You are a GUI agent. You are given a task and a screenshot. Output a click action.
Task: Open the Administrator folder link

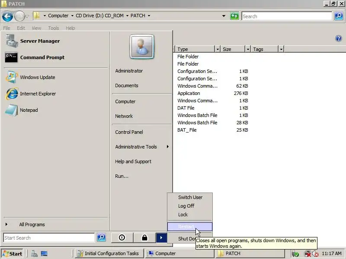point(129,71)
